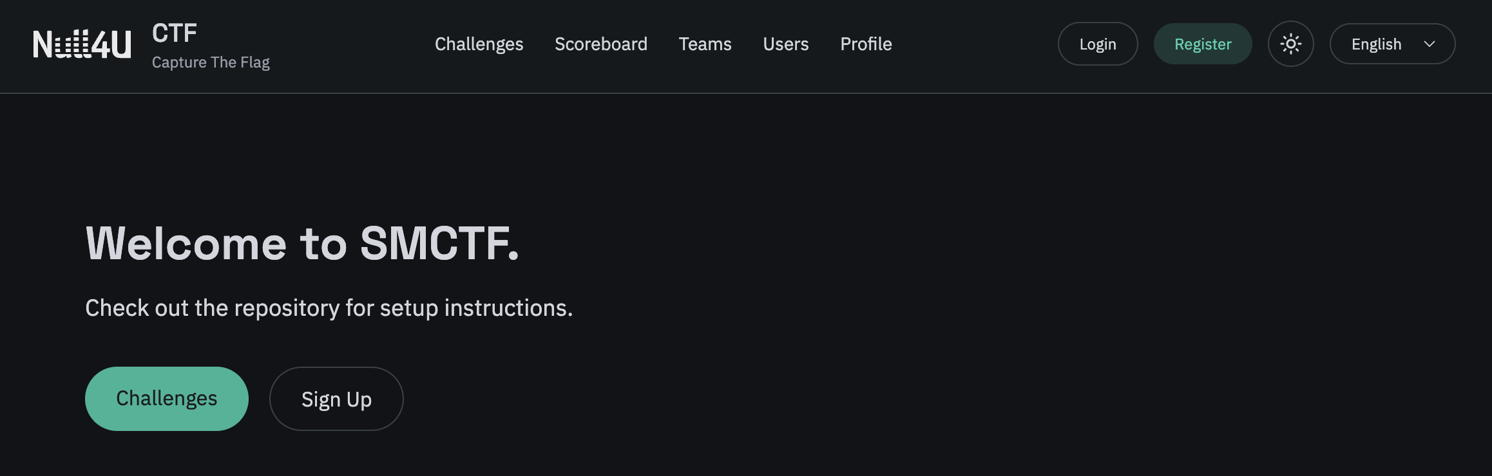The width and height of the screenshot is (1492, 476).
Task: Click the setup instructions text
Action: 329,308
